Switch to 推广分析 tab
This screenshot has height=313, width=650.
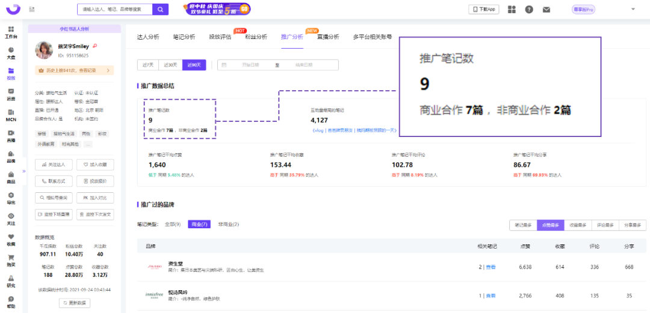[292, 37]
